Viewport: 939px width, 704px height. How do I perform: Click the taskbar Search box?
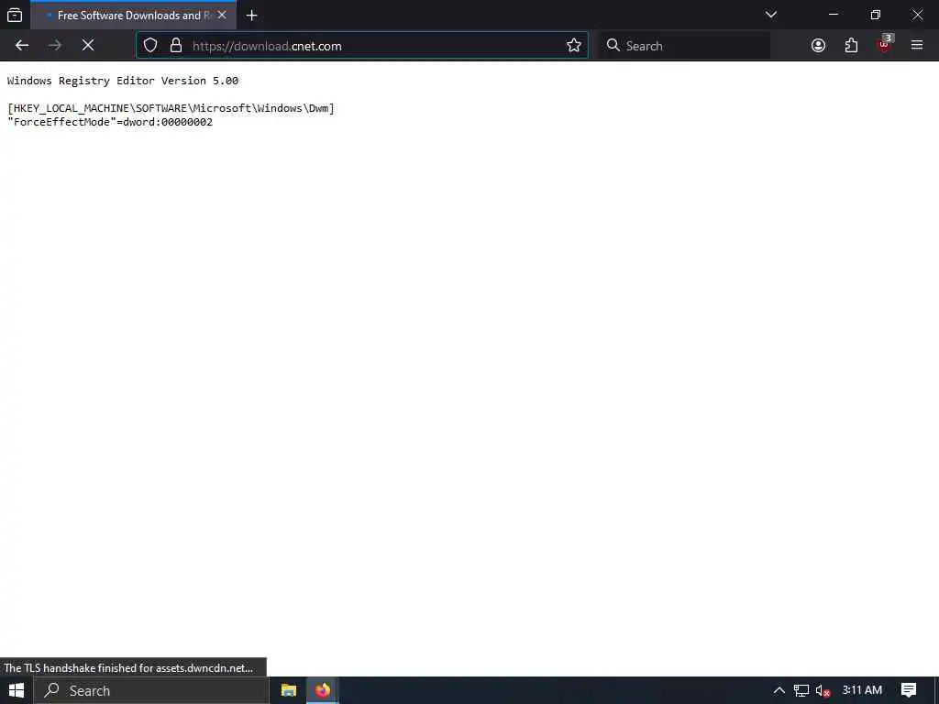click(x=151, y=690)
